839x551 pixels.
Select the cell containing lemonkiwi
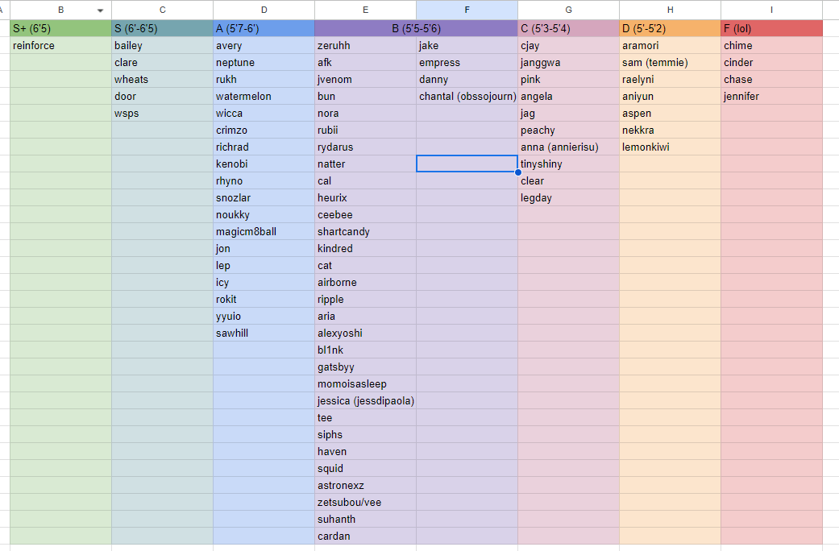(x=670, y=147)
